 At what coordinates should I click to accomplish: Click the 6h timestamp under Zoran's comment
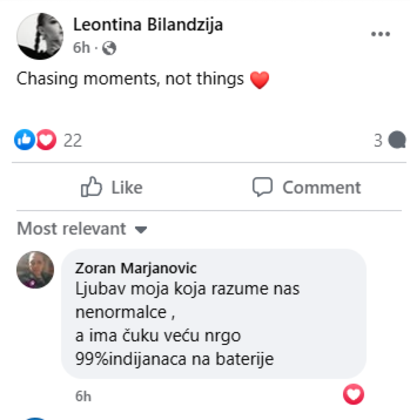pyautogui.click(x=83, y=396)
